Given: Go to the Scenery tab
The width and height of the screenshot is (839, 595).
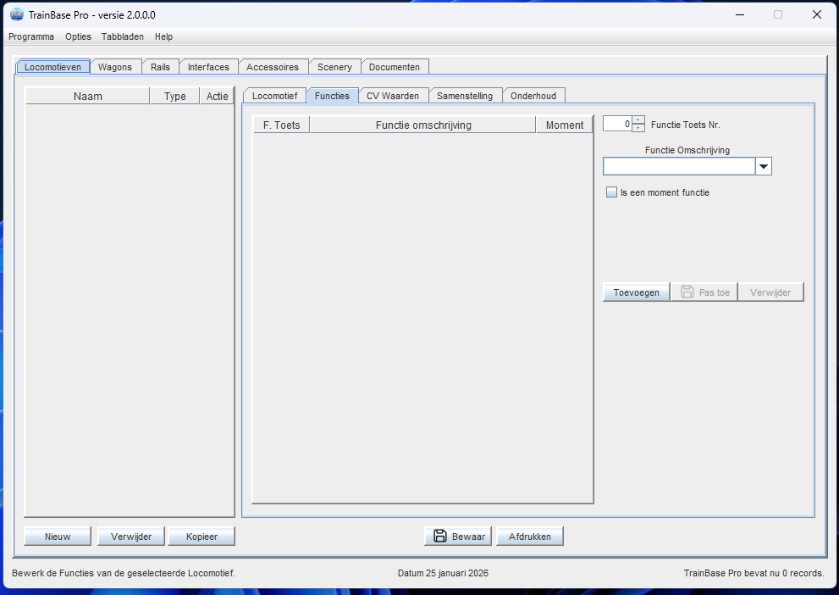Looking at the screenshot, I should click(334, 67).
